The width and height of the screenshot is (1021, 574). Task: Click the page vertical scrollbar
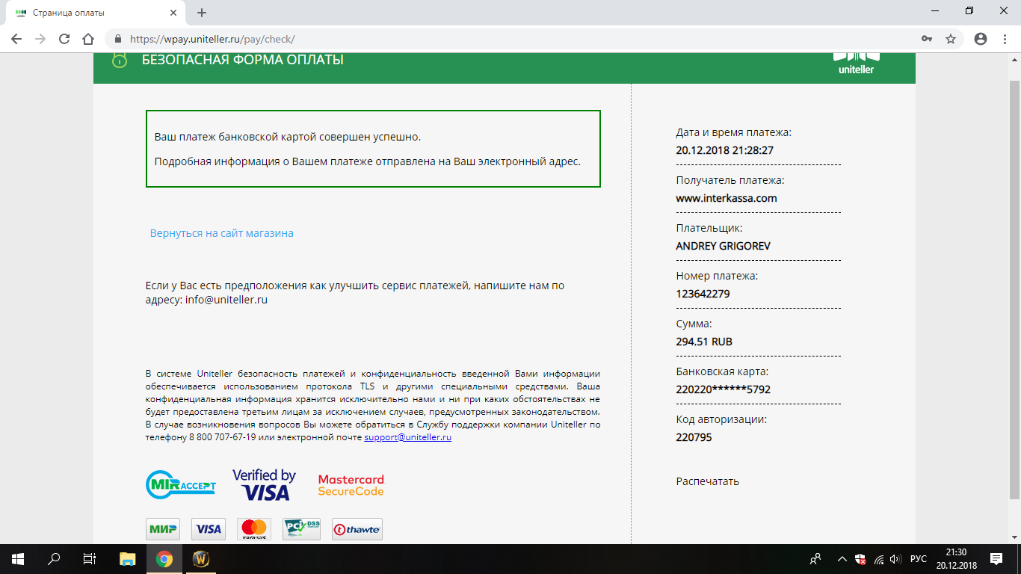pos(1014,291)
